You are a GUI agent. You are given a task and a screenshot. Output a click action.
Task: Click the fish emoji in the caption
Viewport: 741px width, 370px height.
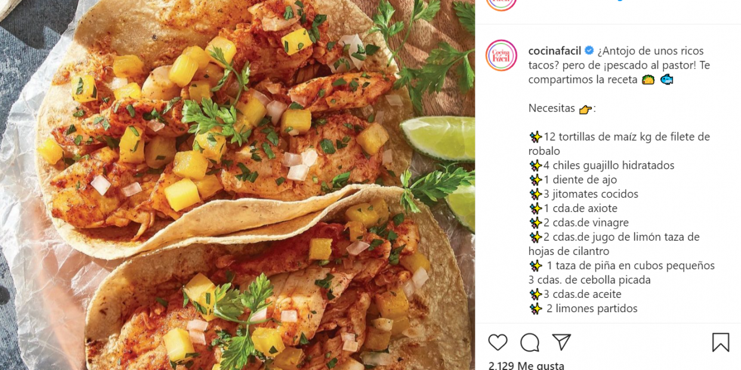tap(666, 80)
